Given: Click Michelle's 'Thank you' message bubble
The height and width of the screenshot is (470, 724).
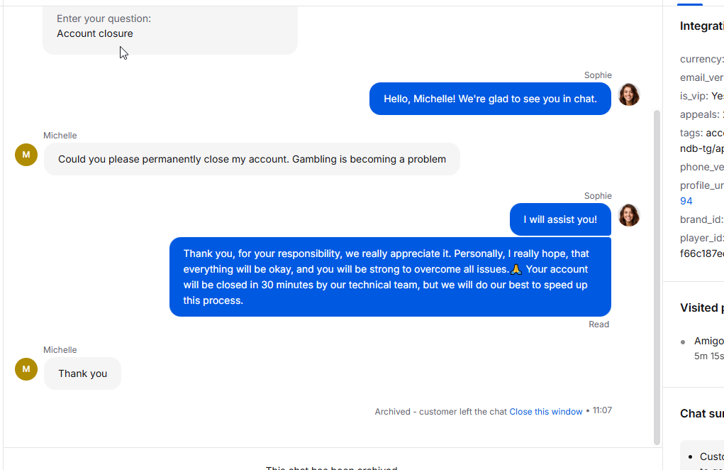Looking at the screenshot, I should [83, 373].
